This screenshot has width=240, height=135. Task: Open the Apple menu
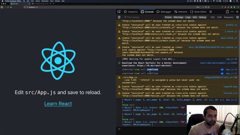coord(2,1)
